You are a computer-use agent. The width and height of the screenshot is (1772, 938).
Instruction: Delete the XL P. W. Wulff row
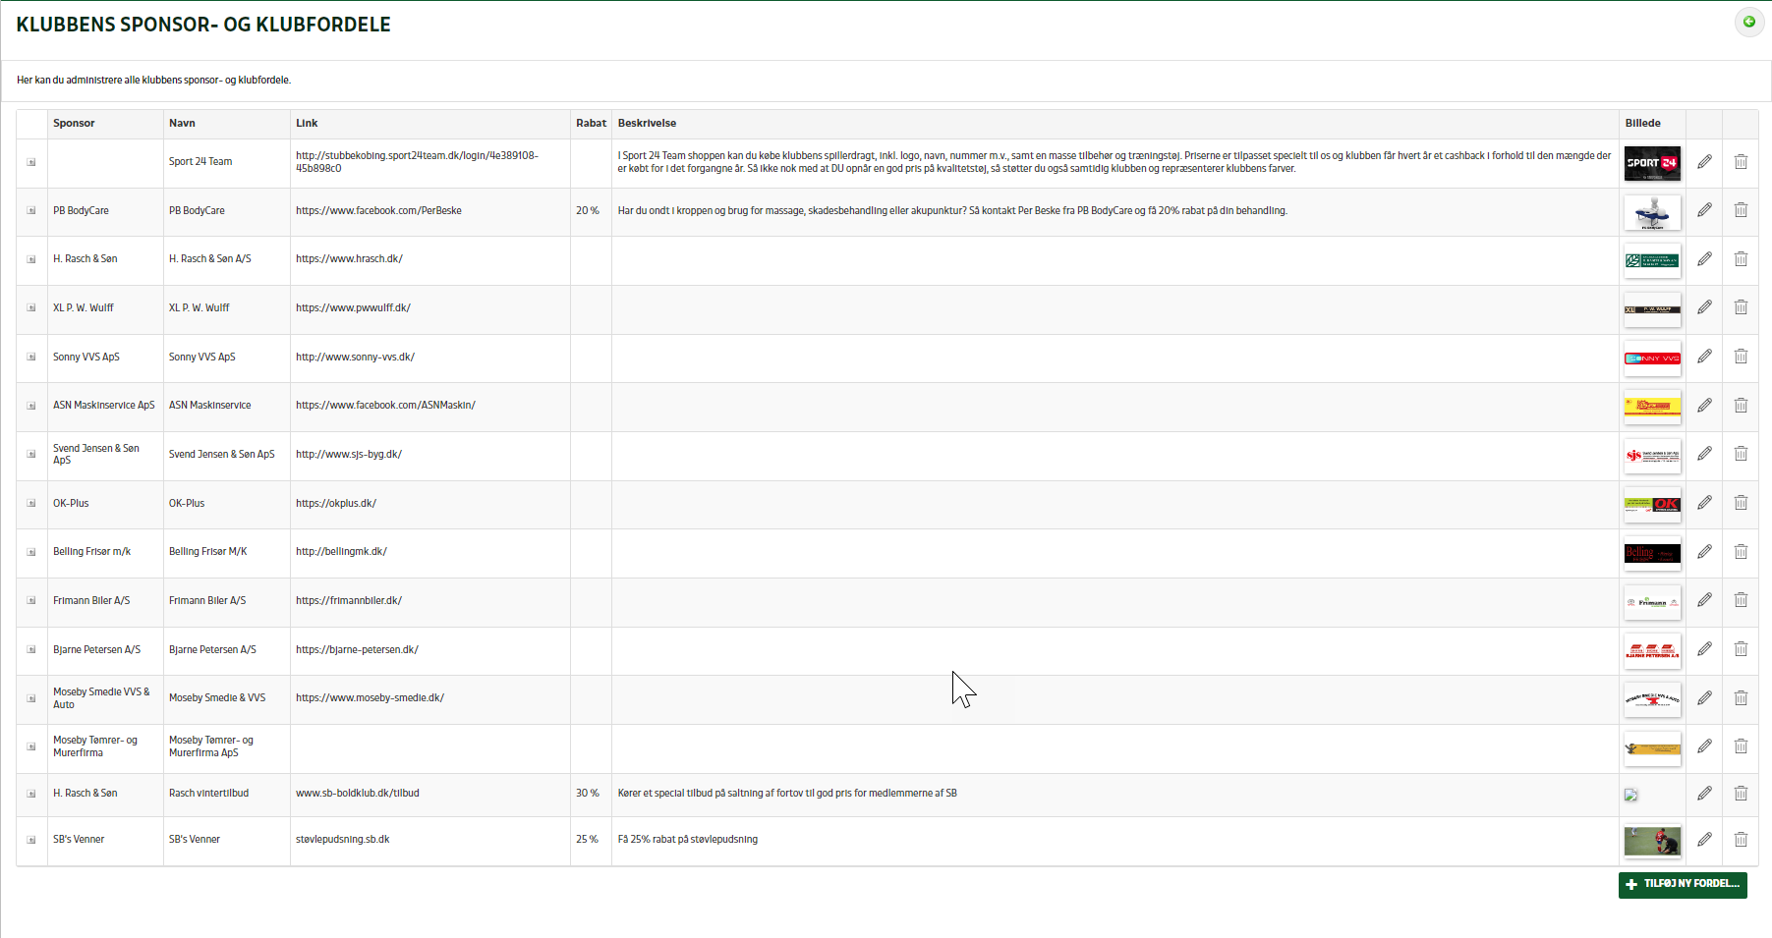[1741, 306]
